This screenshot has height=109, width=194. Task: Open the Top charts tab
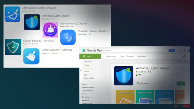(131, 56)
